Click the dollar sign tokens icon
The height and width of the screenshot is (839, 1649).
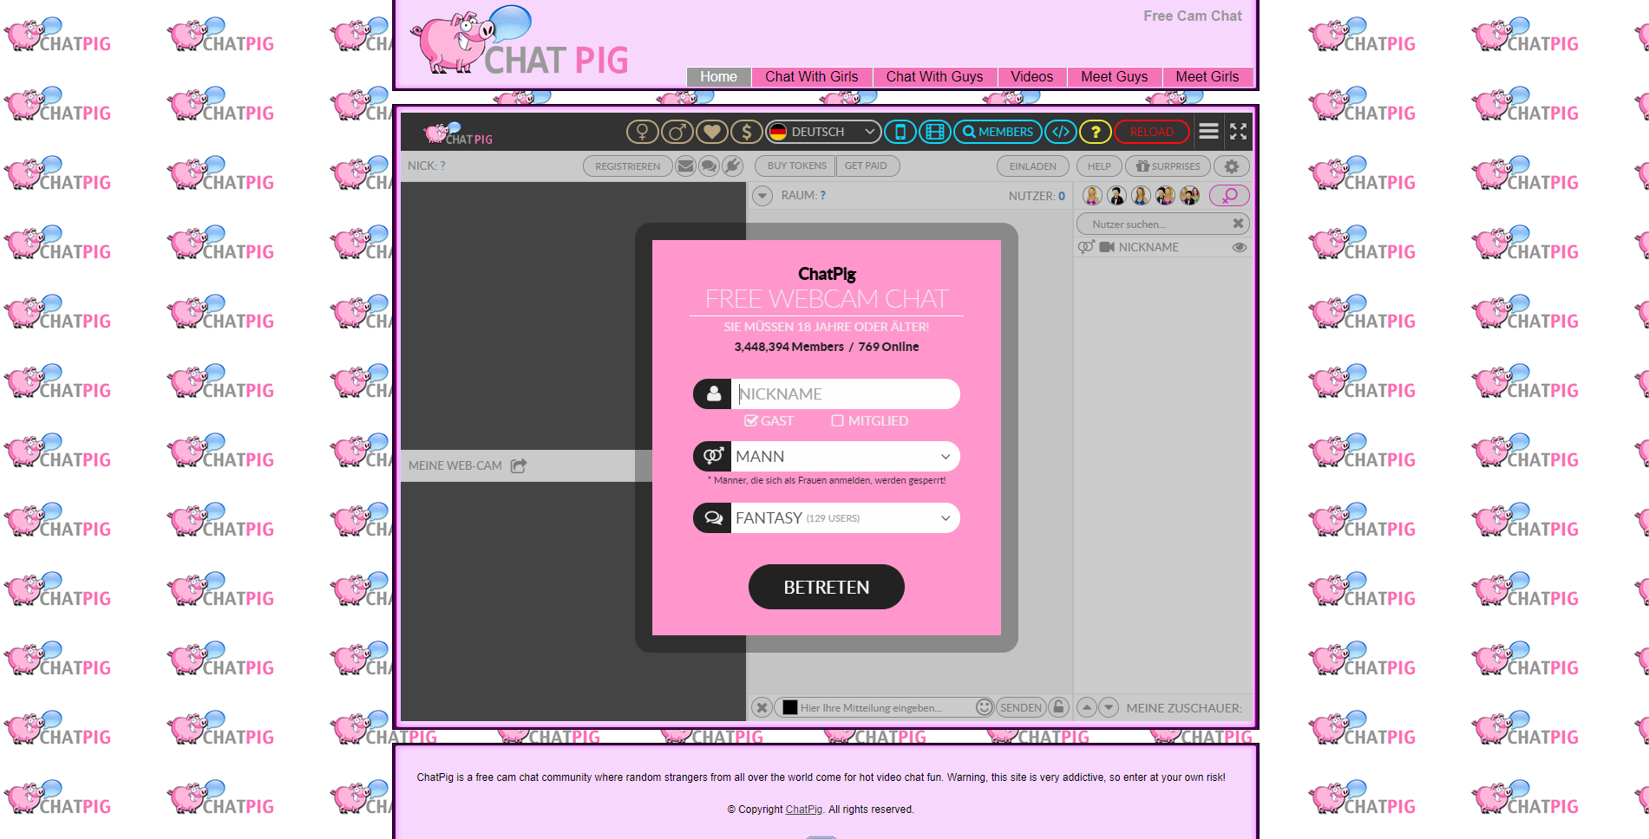tap(746, 132)
